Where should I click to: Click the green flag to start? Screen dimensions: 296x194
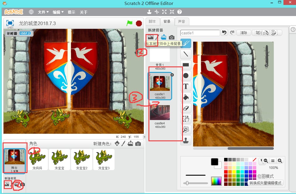129,23
